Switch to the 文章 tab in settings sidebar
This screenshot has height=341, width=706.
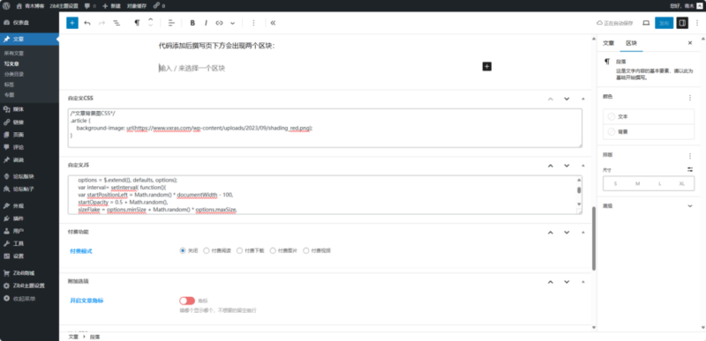point(608,43)
